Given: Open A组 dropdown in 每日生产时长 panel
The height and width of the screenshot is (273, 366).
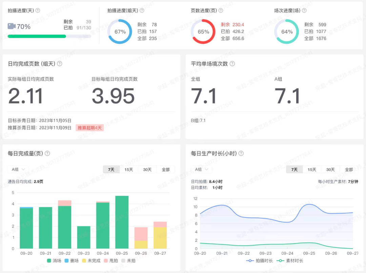Looking at the screenshot, I should tap(202, 169).
